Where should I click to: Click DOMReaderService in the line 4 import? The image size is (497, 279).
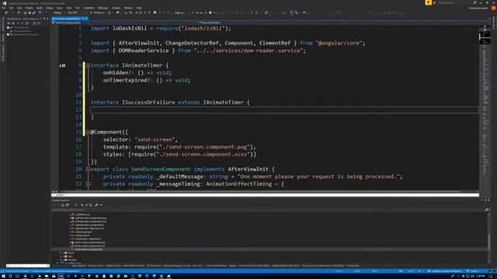144,50
